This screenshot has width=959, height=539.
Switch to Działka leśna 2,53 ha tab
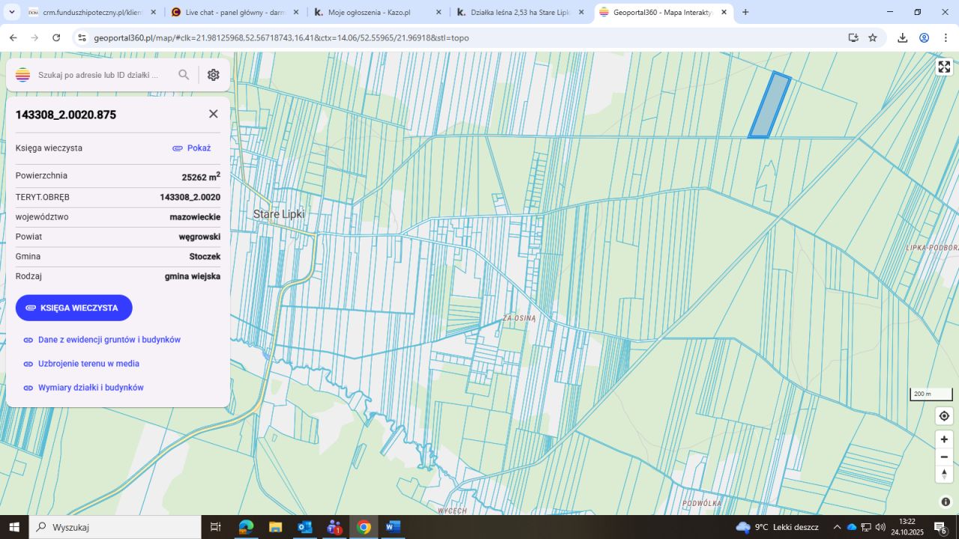click(x=521, y=13)
